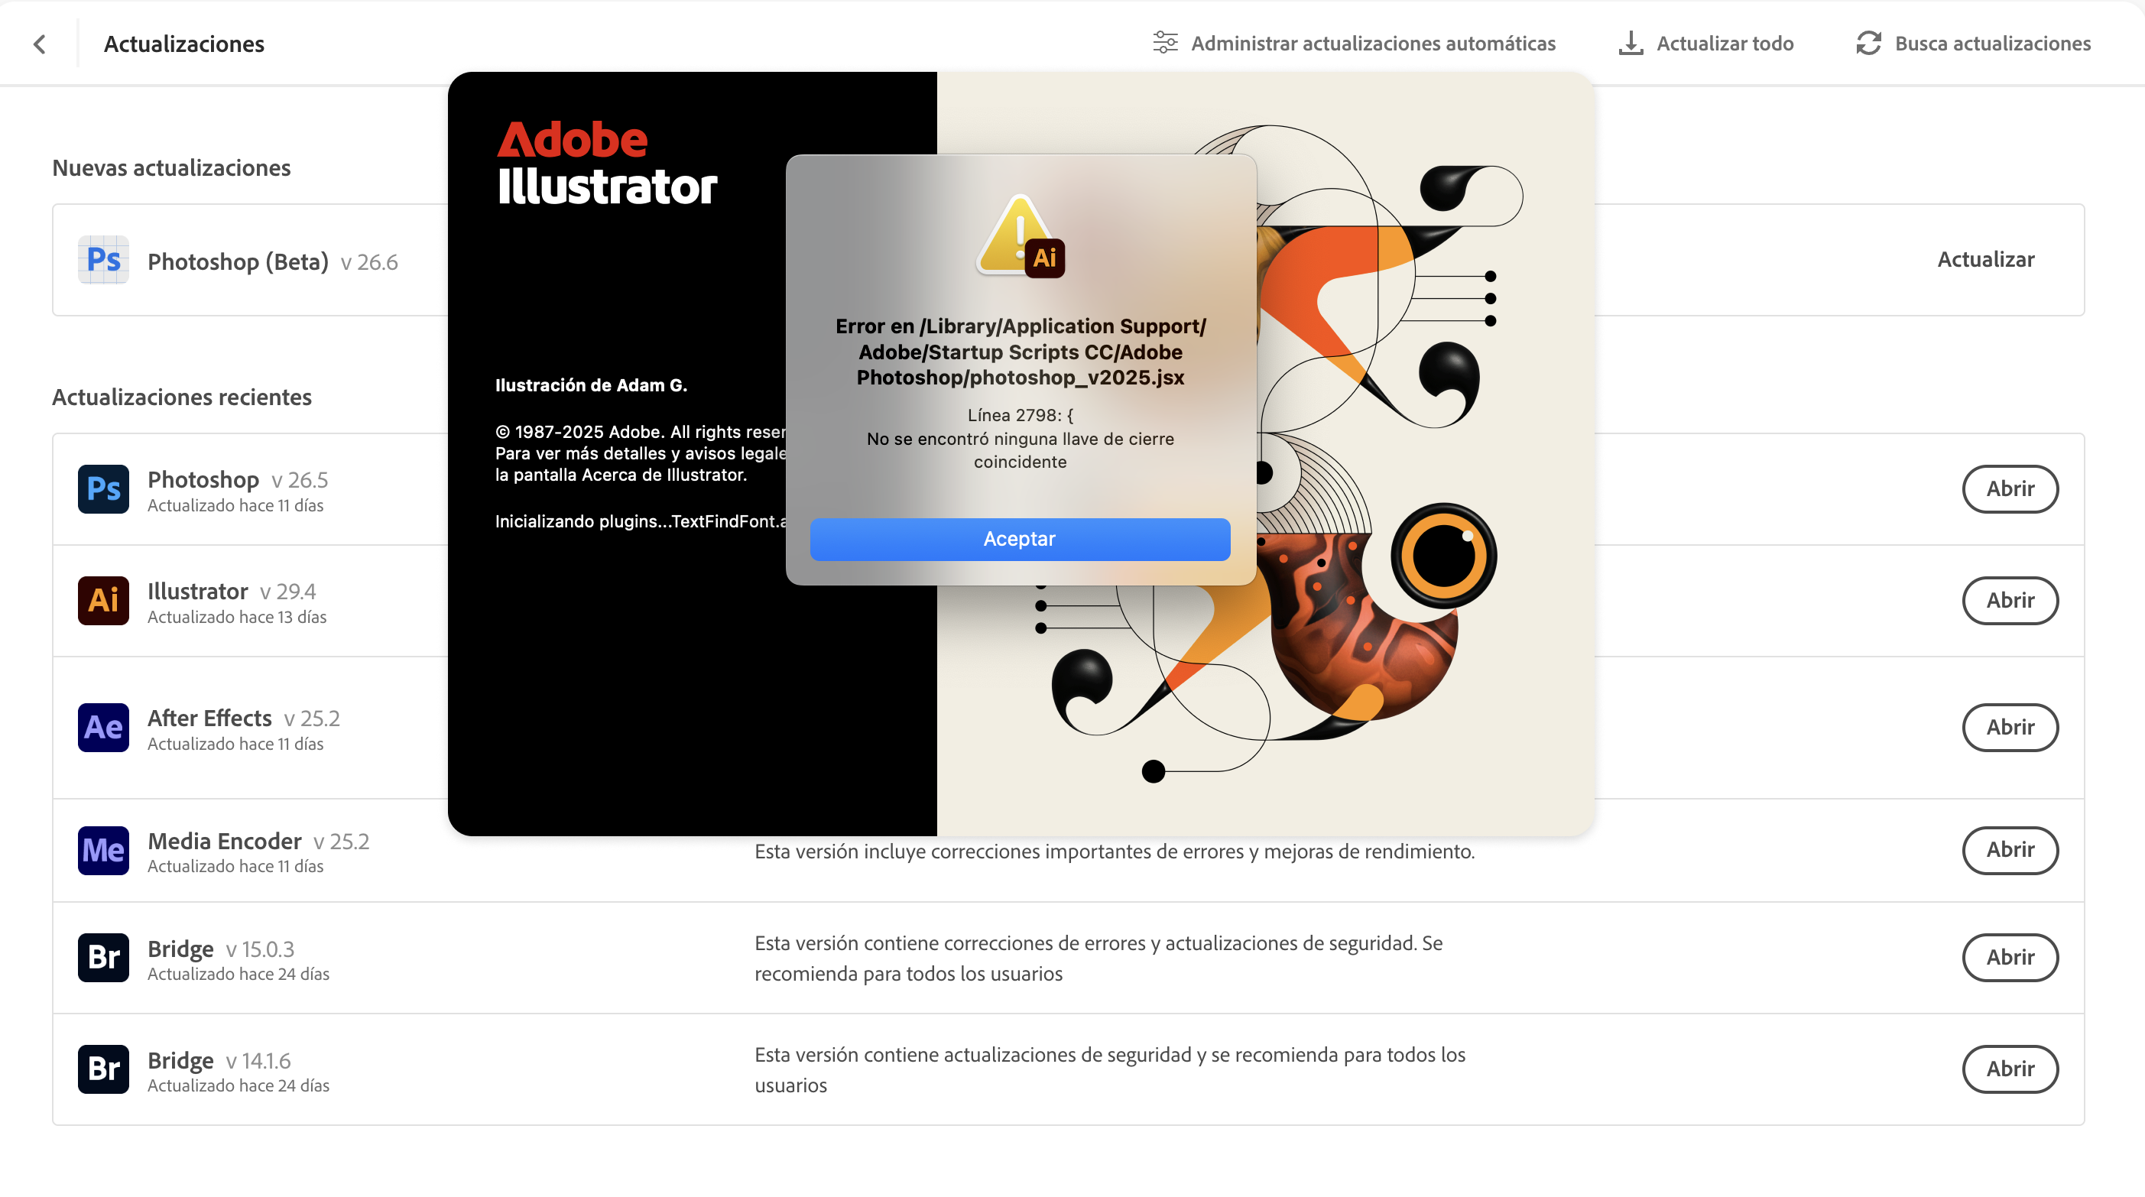Navigate back with the left chevron arrow

(39, 44)
